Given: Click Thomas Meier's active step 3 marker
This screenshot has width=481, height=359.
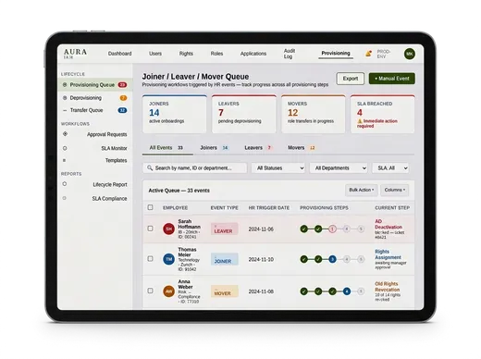Looking at the screenshot, I should [x=332, y=259].
